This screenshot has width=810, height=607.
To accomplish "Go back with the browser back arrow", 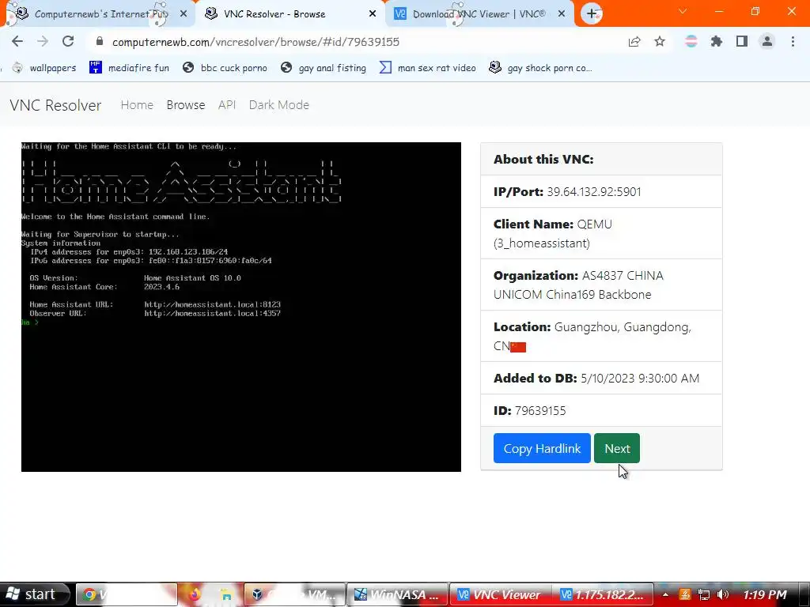I will 17,41.
